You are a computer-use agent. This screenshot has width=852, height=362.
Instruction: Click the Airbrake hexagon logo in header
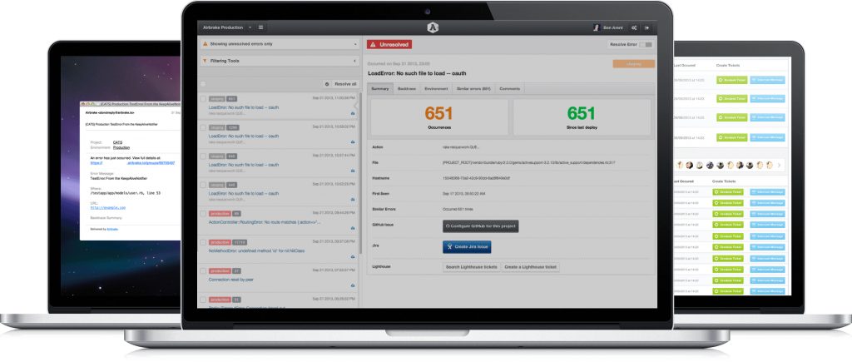pyautogui.click(x=433, y=27)
